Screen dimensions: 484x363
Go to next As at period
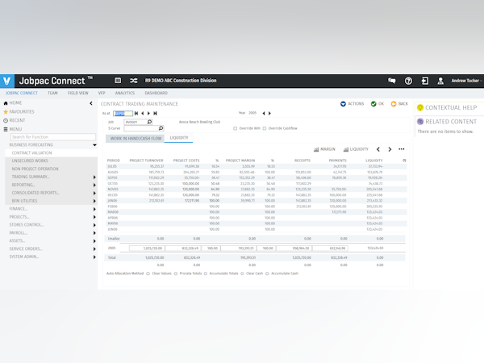(x=148, y=113)
